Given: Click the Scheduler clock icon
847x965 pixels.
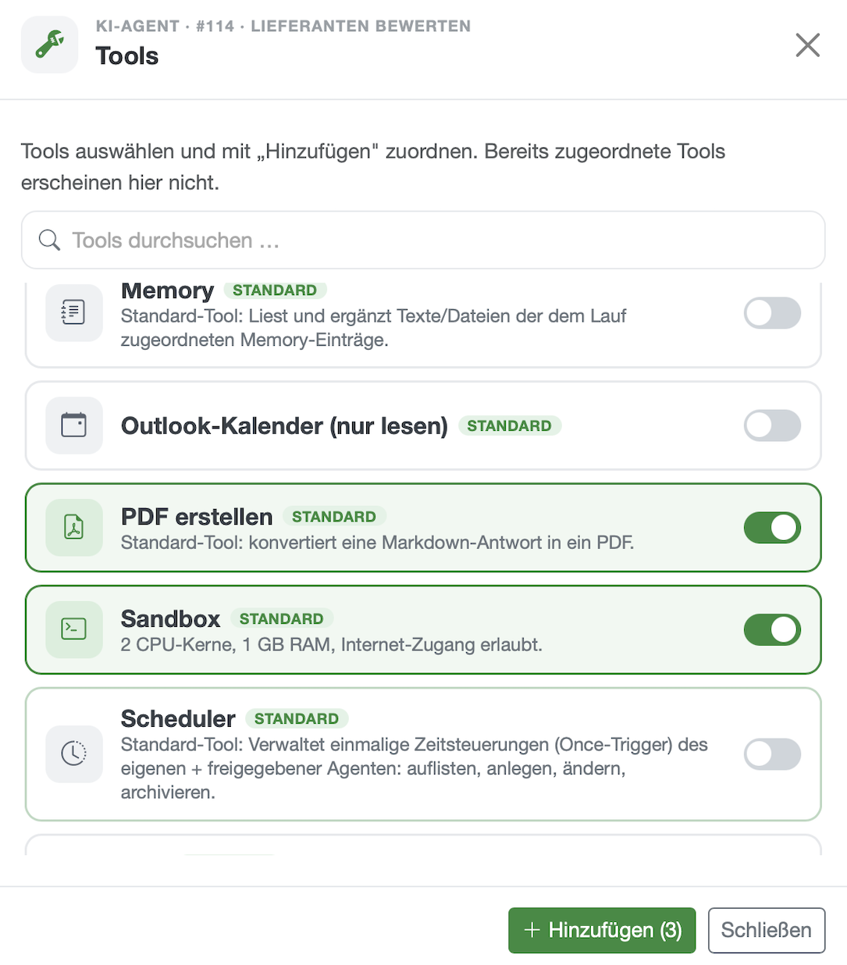Looking at the screenshot, I should point(74,753).
